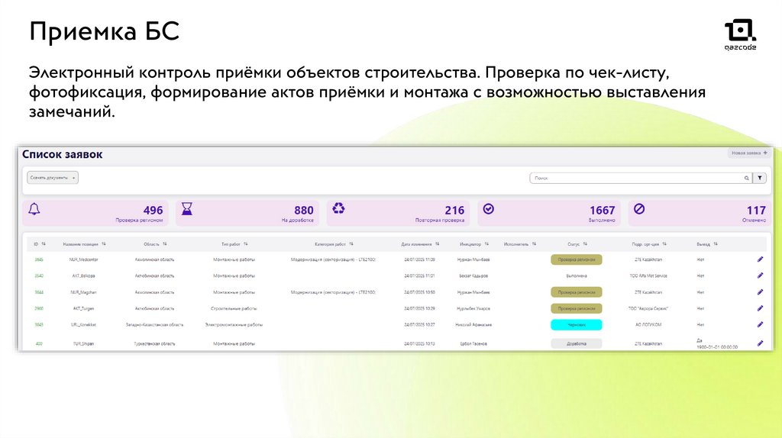Open the ID link in AKT_Belkopa row
The height and width of the screenshot is (438, 782).
[39, 275]
